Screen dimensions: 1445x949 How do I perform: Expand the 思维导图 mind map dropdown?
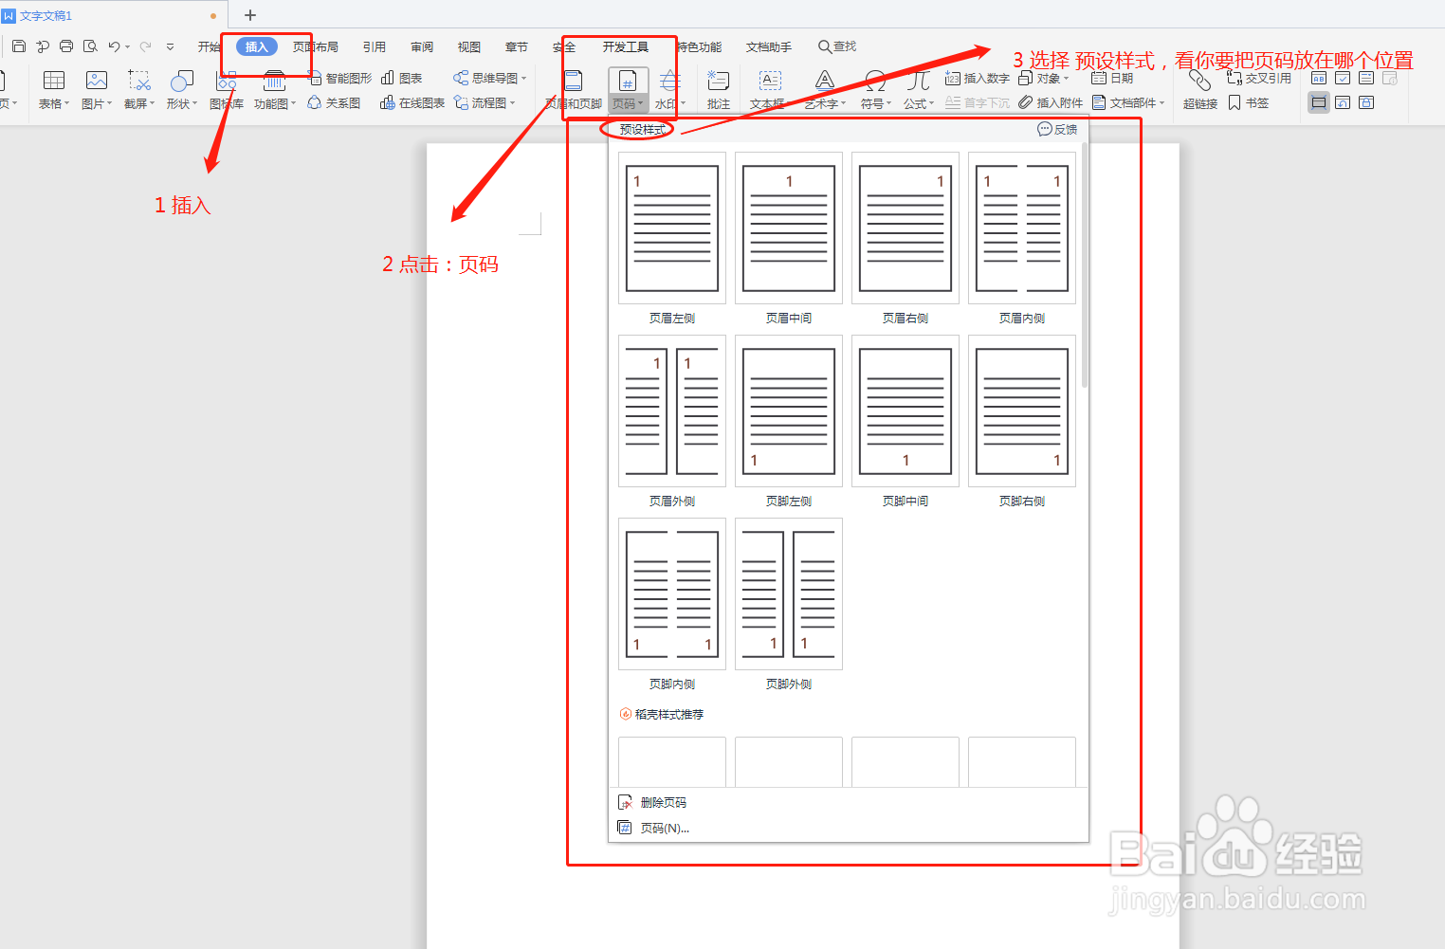[x=523, y=78]
